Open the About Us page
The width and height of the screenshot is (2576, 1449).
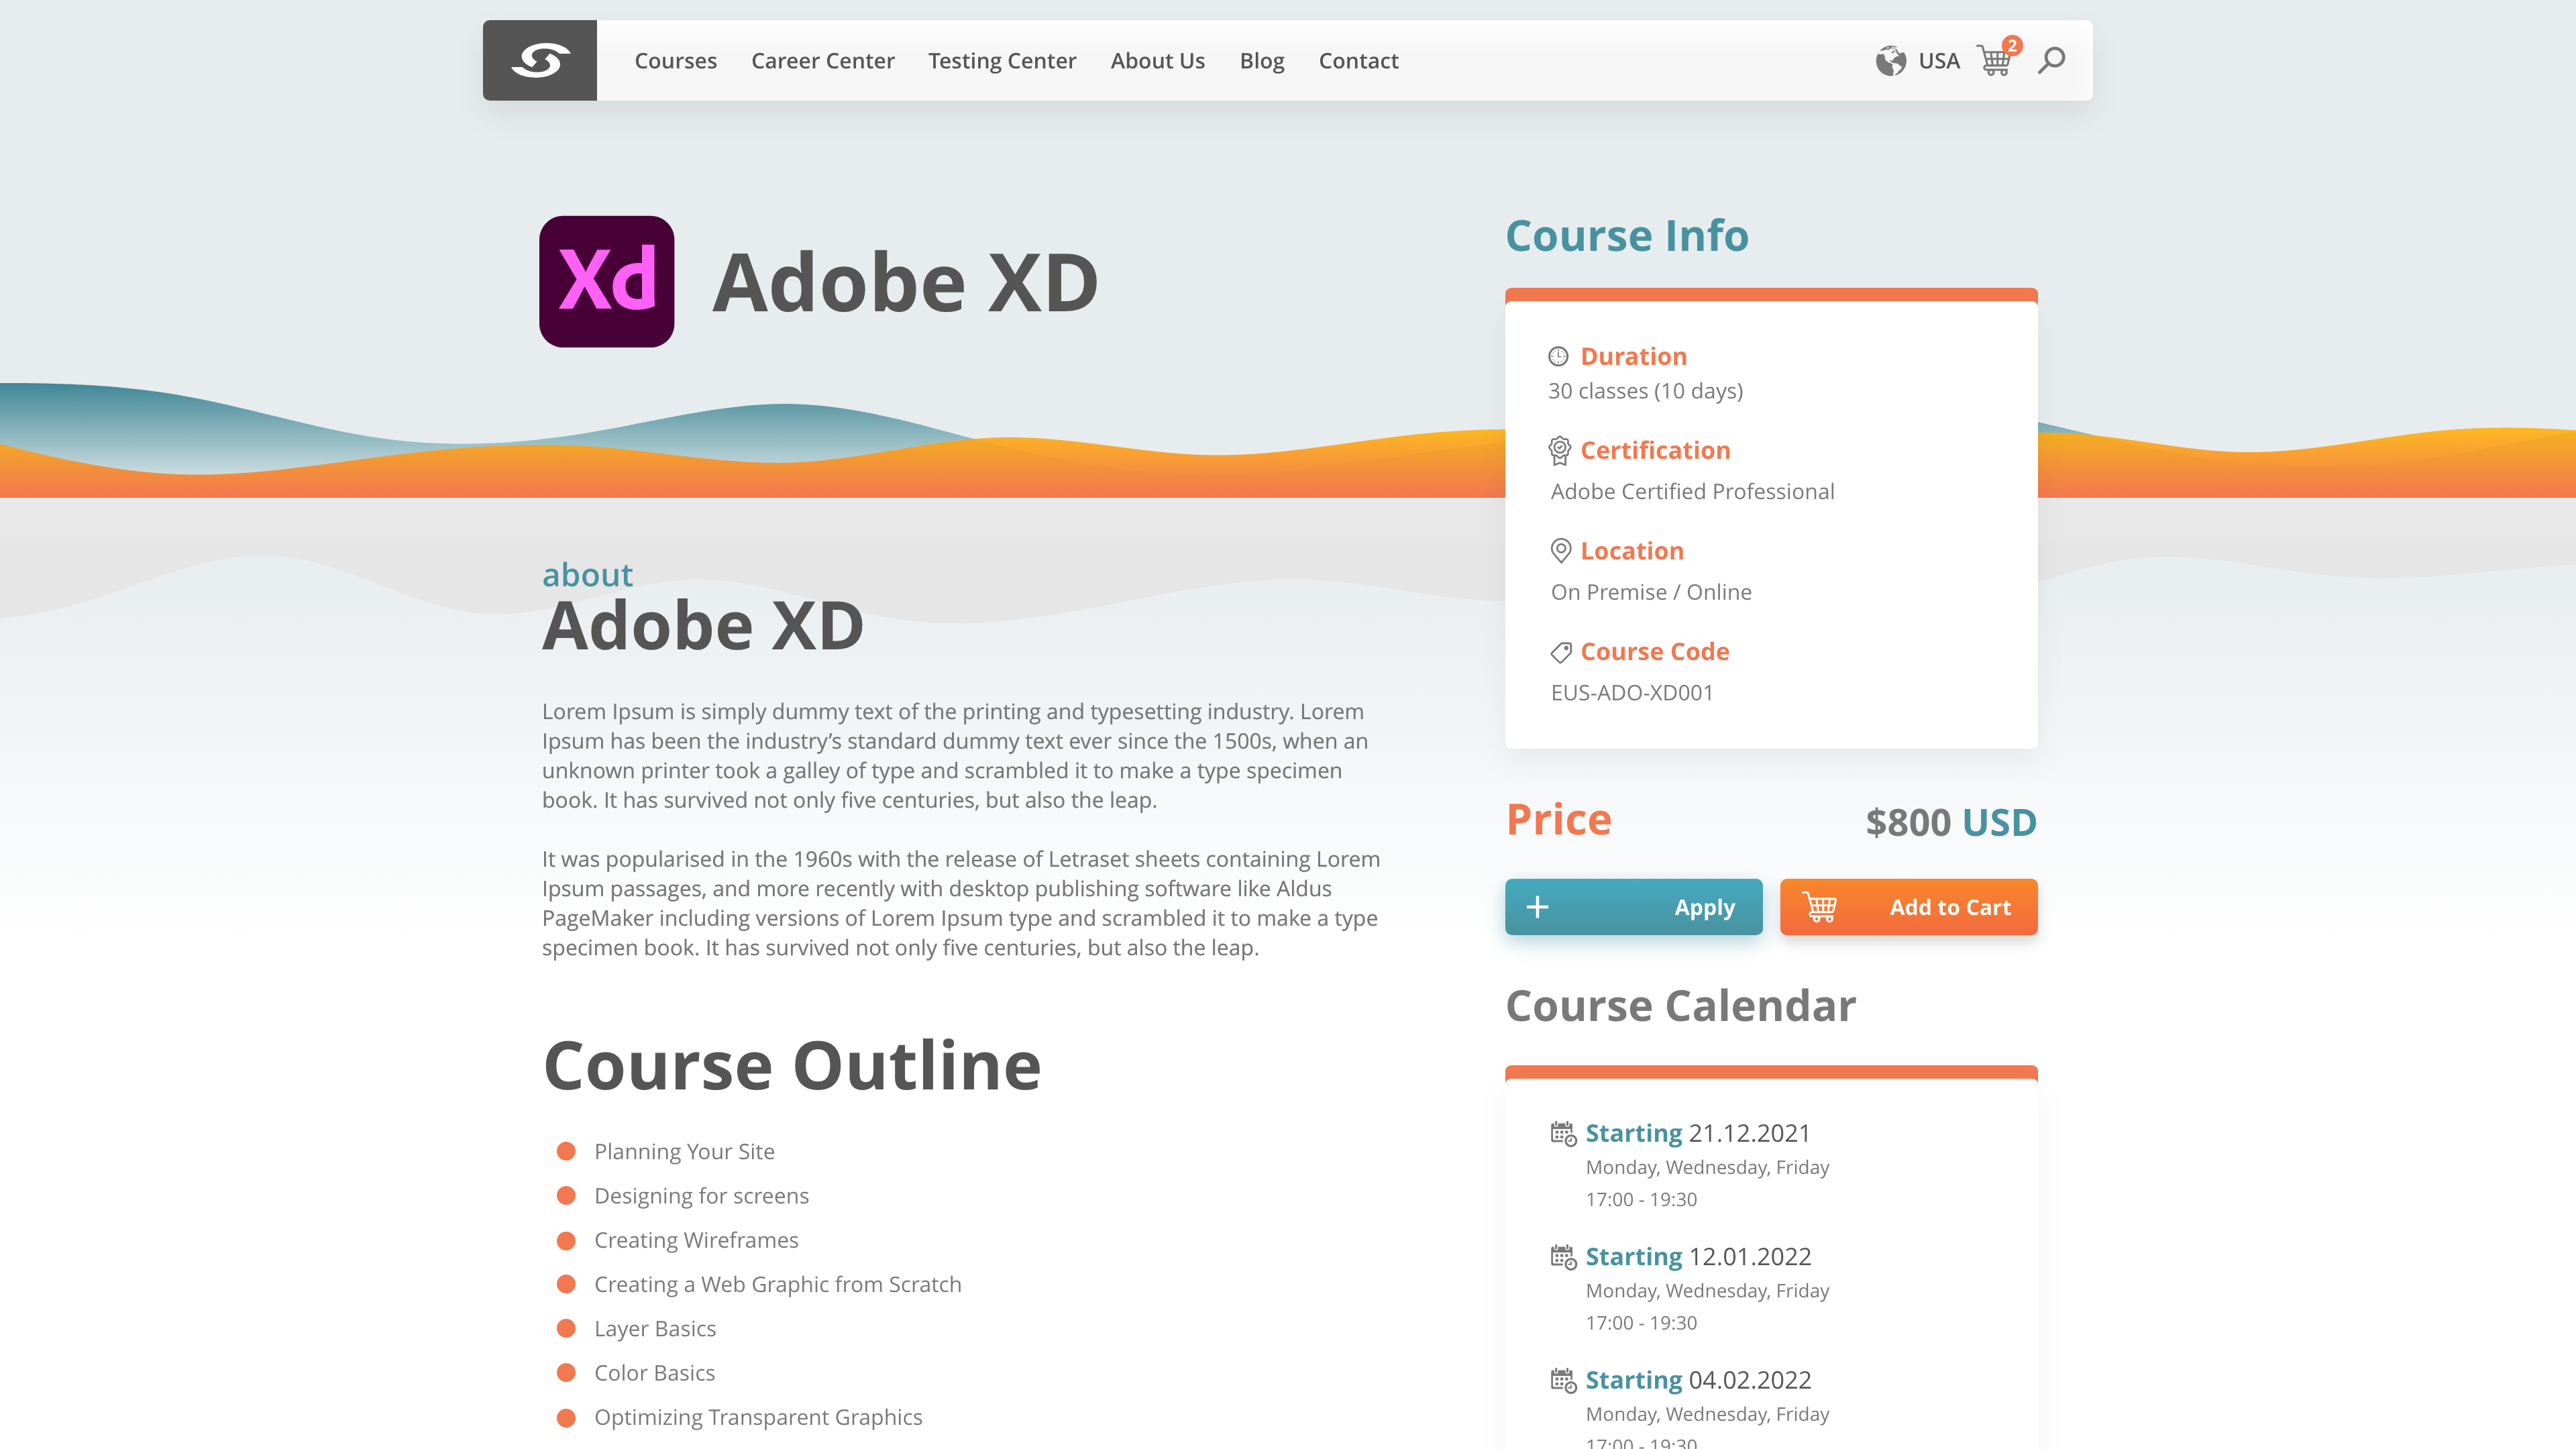click(x=1157, y=61)
